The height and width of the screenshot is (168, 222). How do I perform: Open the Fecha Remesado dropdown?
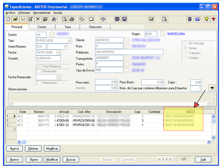point(58,77)
